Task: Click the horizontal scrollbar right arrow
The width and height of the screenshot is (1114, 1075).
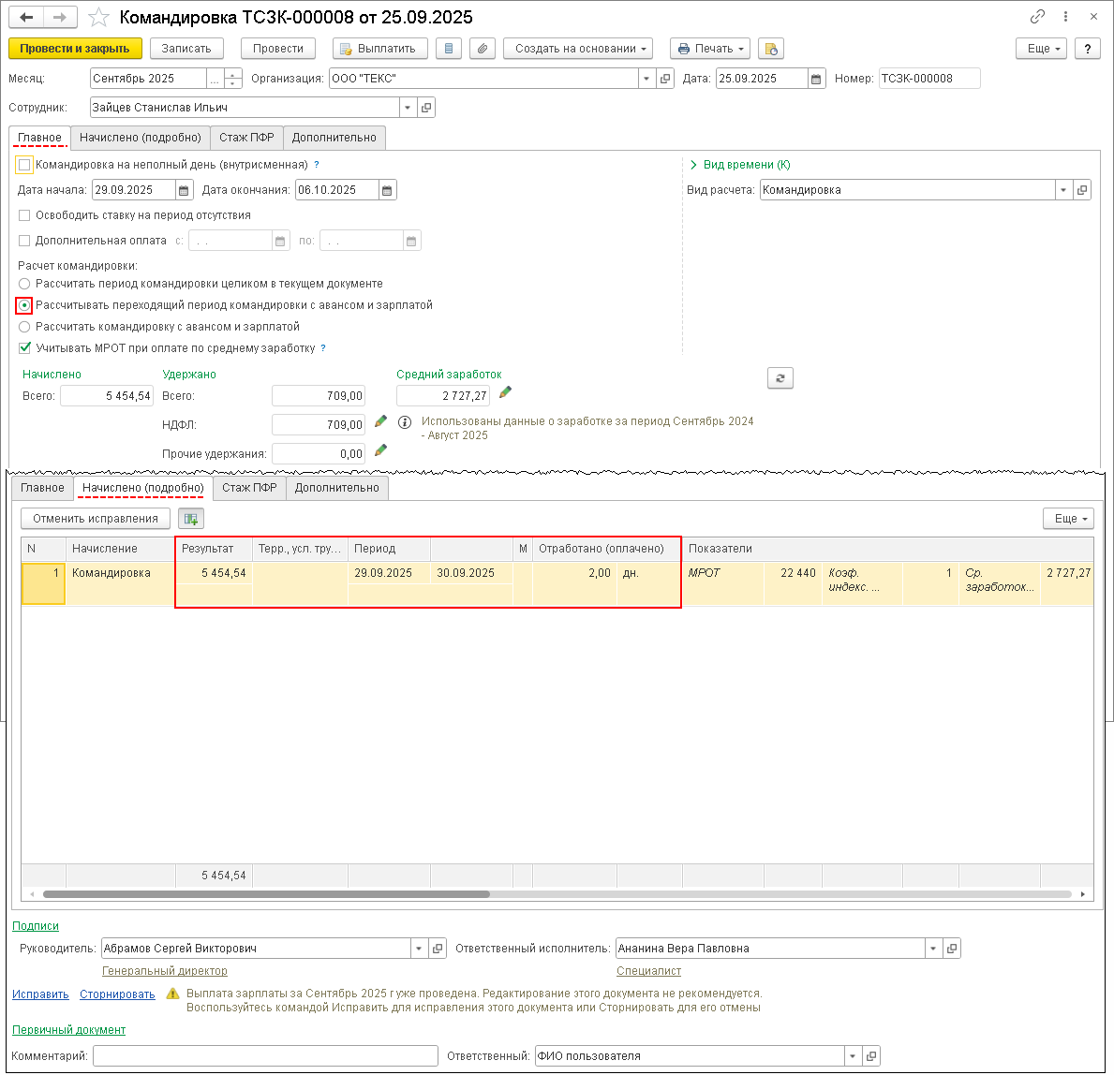Action: 1083,894
